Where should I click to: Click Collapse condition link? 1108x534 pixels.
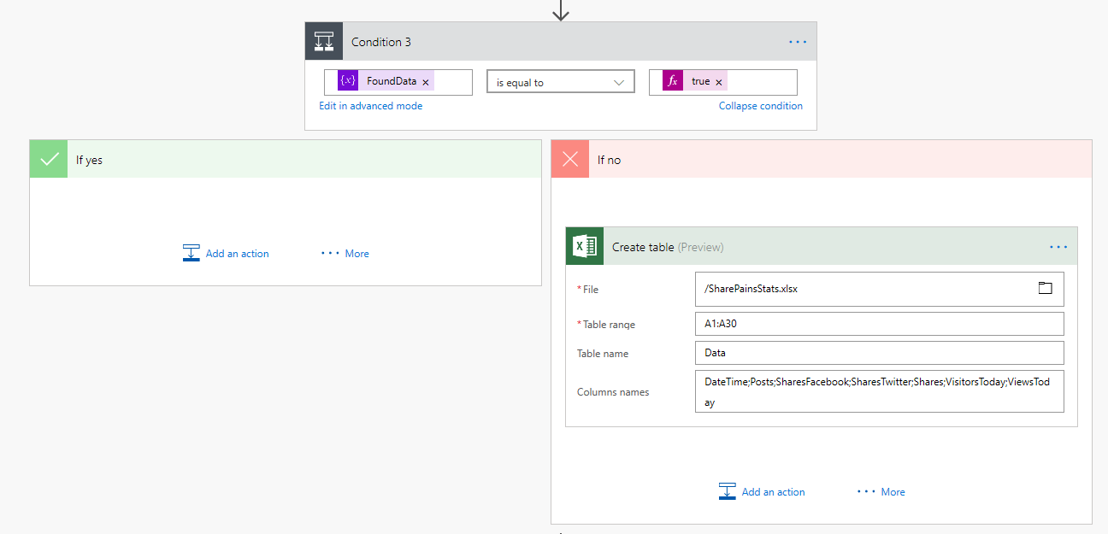tap(761, 106)
